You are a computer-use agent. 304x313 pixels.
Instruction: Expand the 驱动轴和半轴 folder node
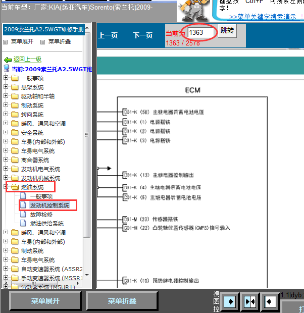(6, 96)
